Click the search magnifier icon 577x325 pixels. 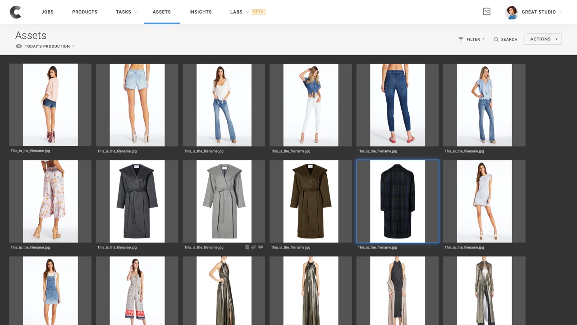496,39
